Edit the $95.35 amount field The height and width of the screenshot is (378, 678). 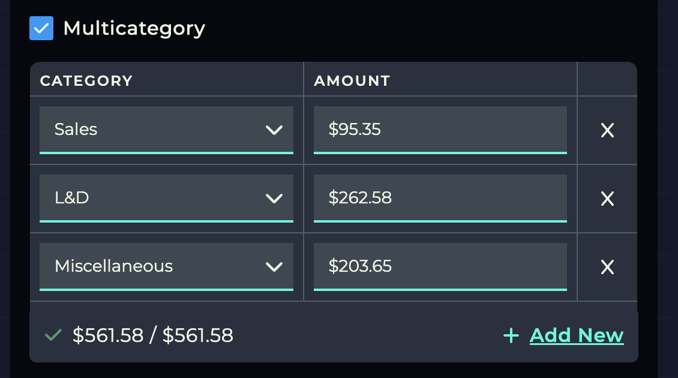[440, 130]
